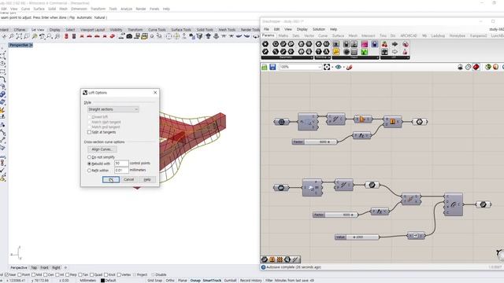Click the upper Factor number slider
The image size is (504, 283).
(x=314, y=141)
